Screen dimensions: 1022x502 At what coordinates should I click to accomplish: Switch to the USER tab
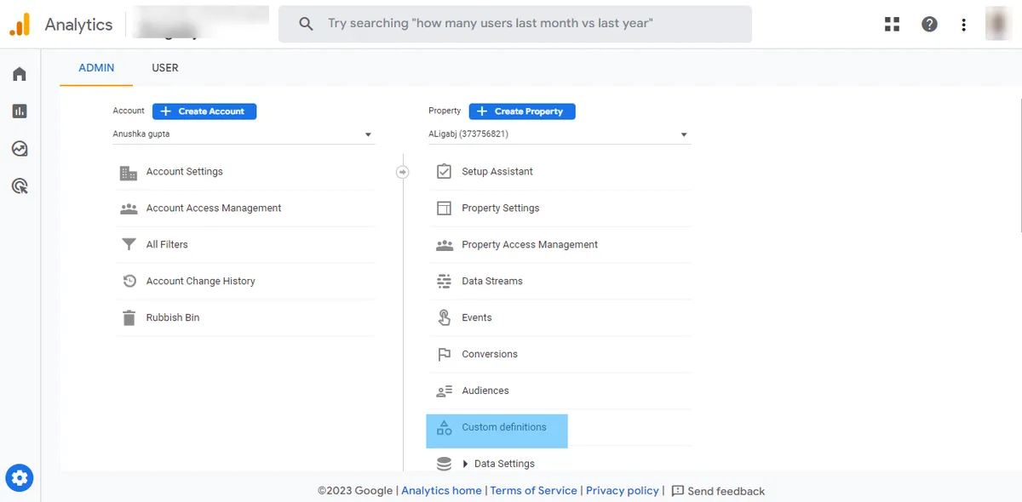click(x=165, y=68)
